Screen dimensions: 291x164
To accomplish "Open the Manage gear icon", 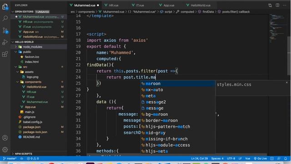I will (5, 149).
